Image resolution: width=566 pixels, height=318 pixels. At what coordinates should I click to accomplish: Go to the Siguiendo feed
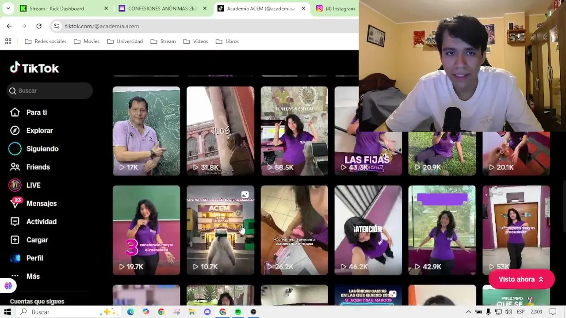[x=34, y=149]
